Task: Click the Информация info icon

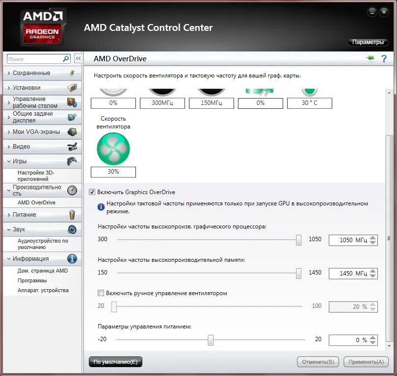Action: tap(72, 259)
